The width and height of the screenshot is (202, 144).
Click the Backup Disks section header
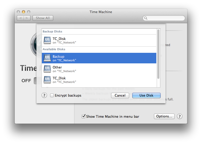coord(52,31)
